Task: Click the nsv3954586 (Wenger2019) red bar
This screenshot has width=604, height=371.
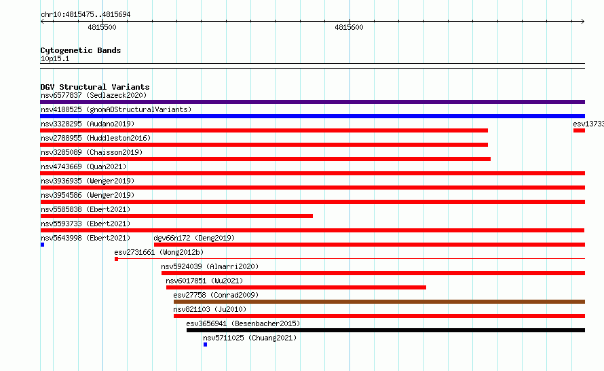Action: [x=312, y=202]
